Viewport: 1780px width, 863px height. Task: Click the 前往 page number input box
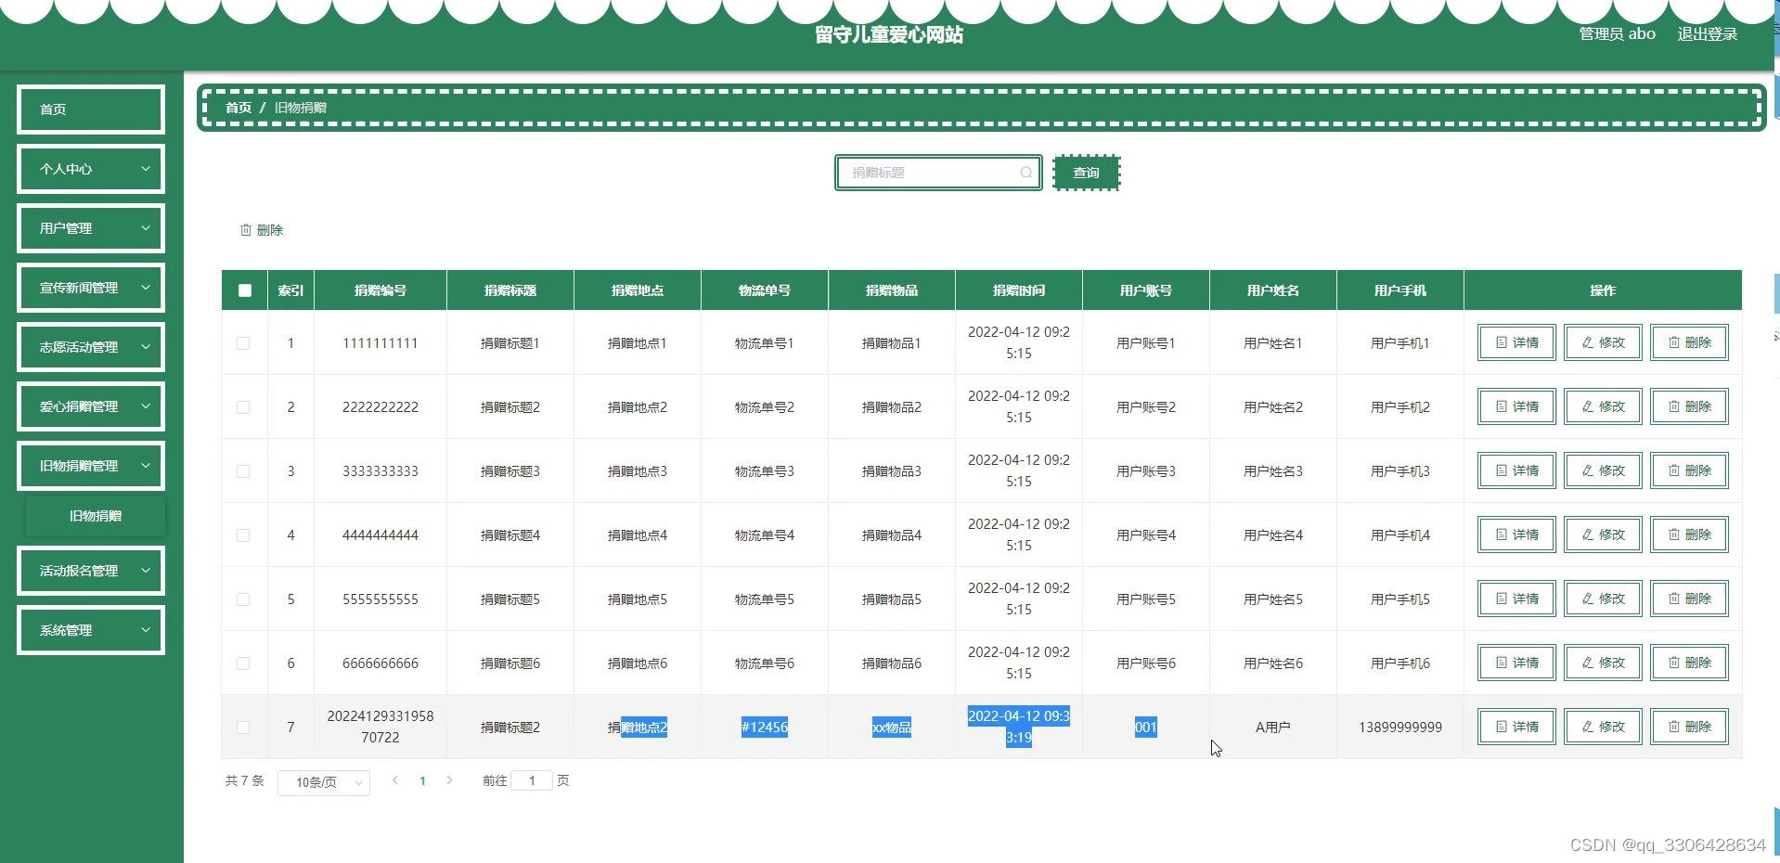point(532,780)
